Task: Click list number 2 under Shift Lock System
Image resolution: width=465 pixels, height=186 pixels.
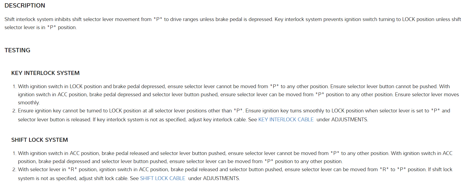Action: (x=14, y=170)
